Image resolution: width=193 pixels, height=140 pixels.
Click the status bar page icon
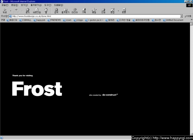click(2, 138)
